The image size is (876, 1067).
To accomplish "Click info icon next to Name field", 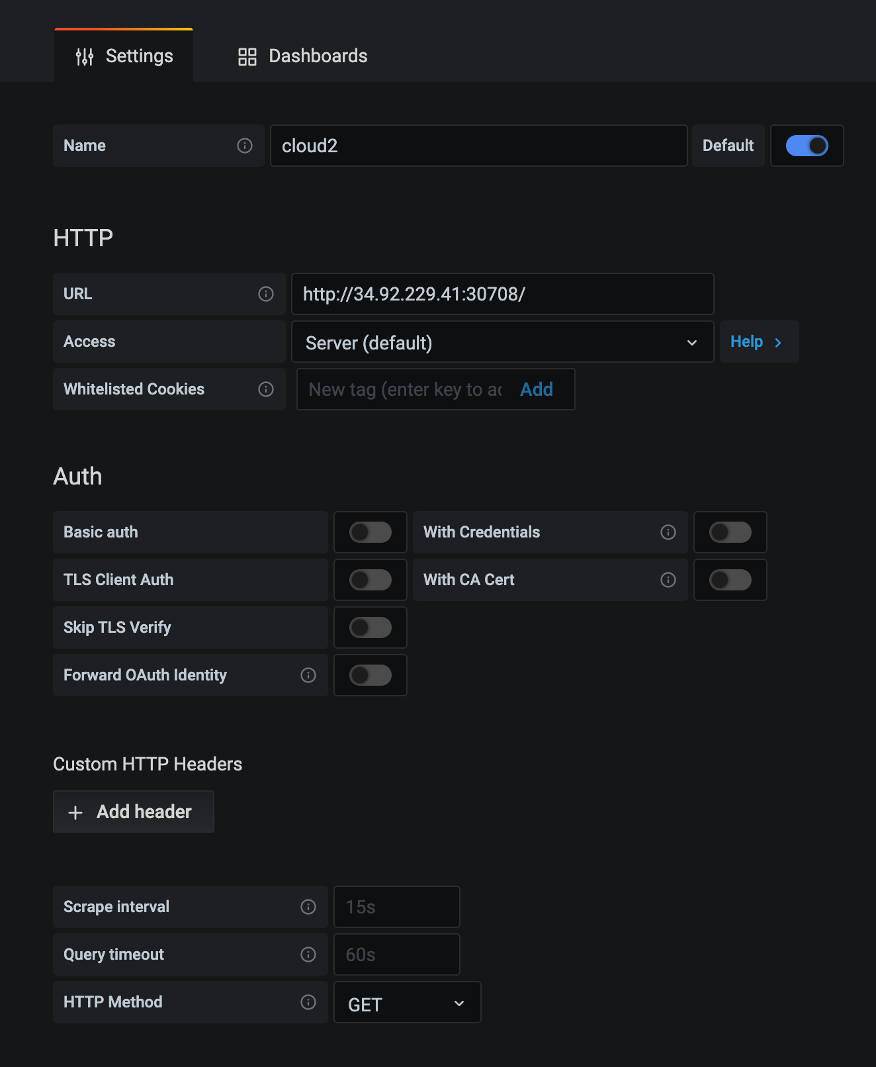I will click(245, 146).
